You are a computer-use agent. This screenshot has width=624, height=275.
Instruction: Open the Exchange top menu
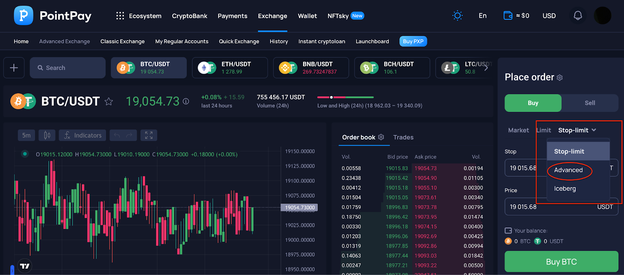273,16
